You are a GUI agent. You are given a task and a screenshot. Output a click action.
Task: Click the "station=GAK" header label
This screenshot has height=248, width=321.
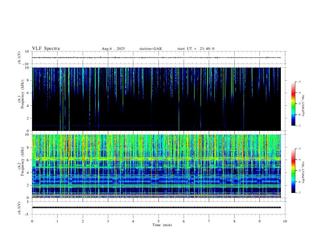point(150,49)
